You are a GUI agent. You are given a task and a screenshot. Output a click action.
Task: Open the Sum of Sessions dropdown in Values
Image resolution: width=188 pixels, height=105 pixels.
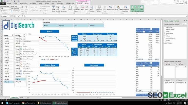point(185,83)
